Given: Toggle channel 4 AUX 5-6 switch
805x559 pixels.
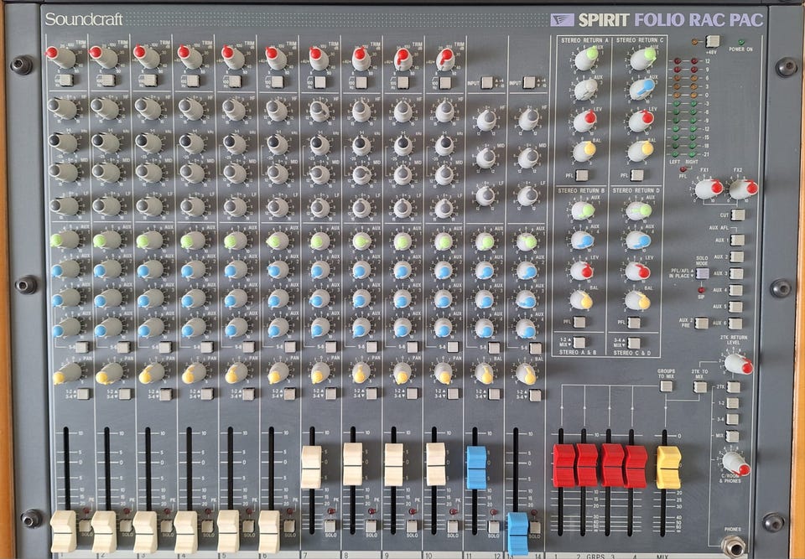Looking at the screenshot, I should point(206,347).
